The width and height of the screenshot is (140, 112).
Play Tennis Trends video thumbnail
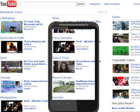pyautogui.click(x=121, y=38)
